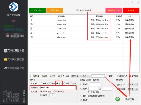The width and height of the screenshot is (141, 105).
Task: Click the 开始改名 start renaming label
Action: (129, 99)
